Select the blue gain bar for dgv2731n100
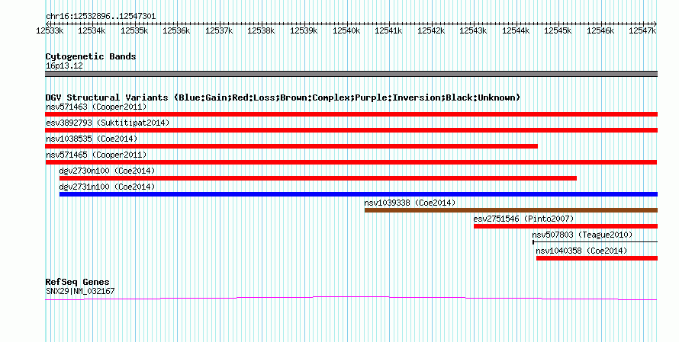679x342 pixels. [x=359, y=194]
